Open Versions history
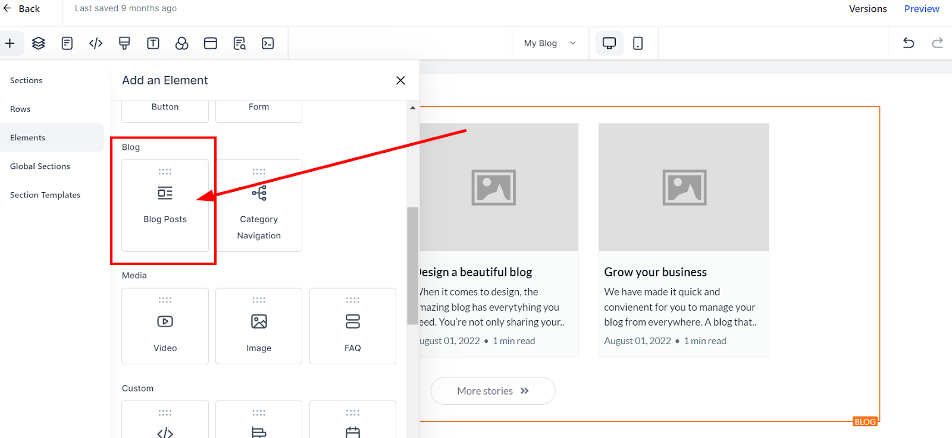Image resolution: width=952 pixels, height=438 pixels. 868,9
